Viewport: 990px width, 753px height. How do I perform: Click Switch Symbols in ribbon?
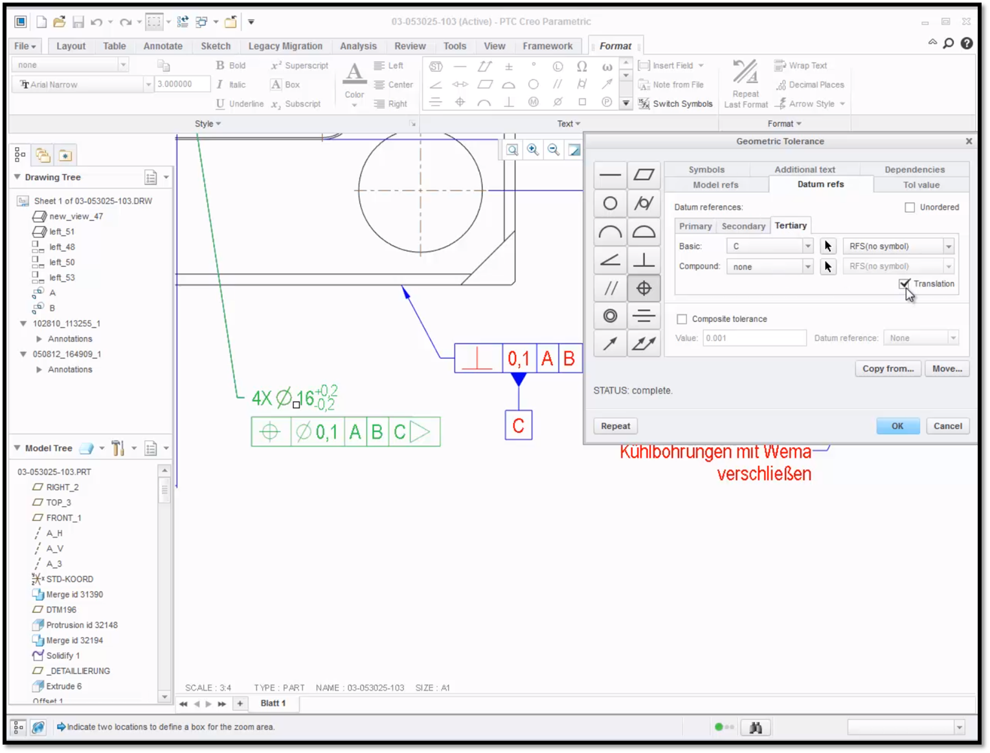[675, 104]
